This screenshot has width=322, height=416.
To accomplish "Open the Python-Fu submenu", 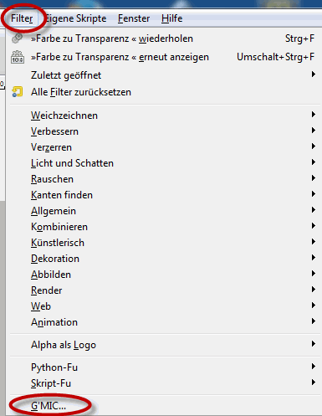I will click(x=164, y=367).
